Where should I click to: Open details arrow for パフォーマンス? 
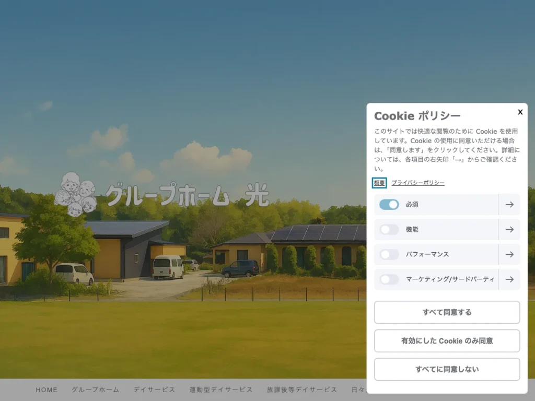point(509,254)
